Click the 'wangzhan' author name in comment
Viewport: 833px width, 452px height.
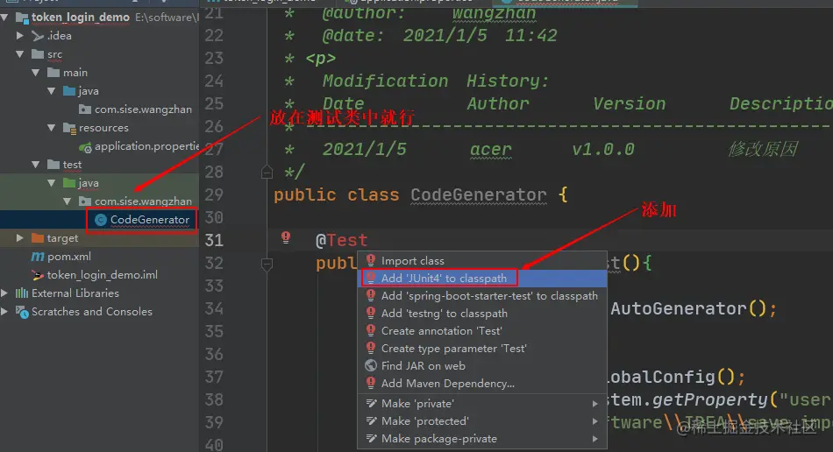coord(494,13)
